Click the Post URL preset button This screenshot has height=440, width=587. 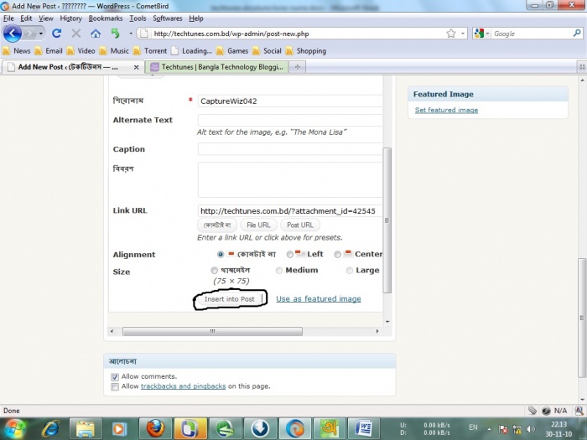coord(300,225)
